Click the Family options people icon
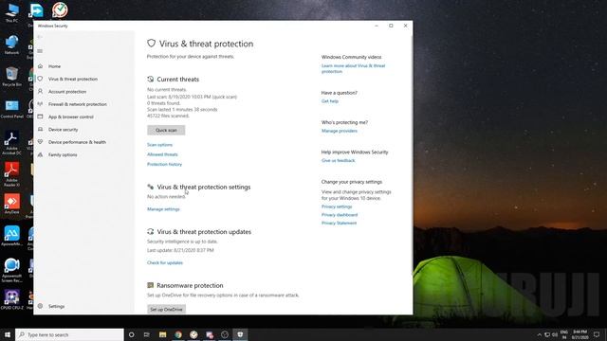607x341 pixels. tap(40, 154)
